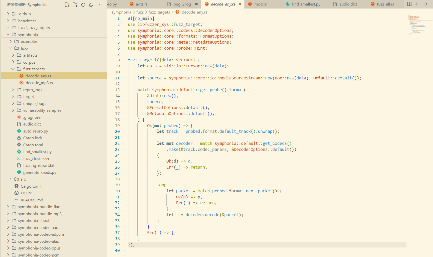Open decode_mp3.rs in the file tree
Viewport: 433px width, 257px height.
coord(39,83)
